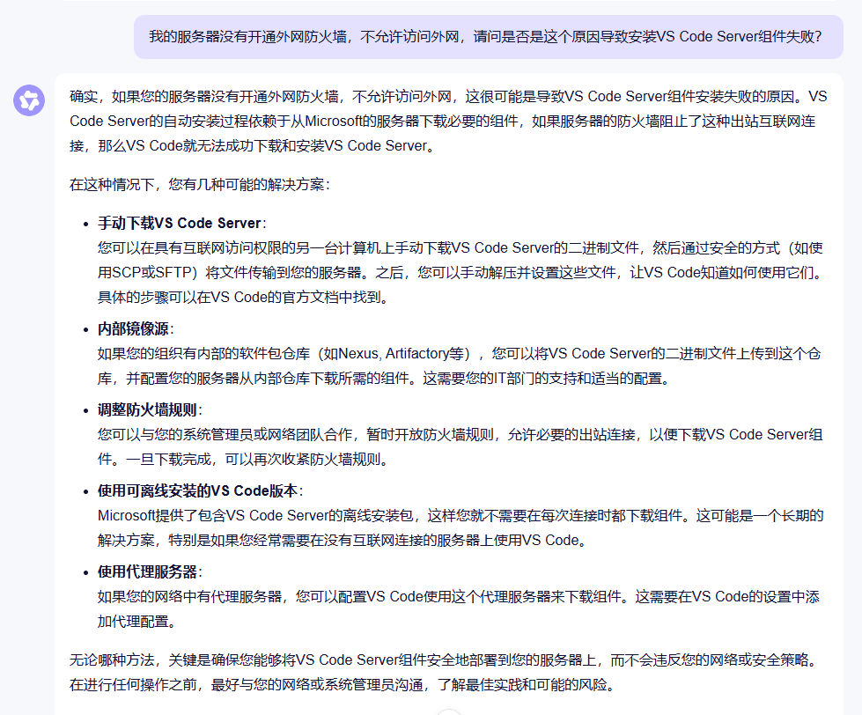Click the line 在这种情况下，您有几种可能的解决方案

point(199,185)
